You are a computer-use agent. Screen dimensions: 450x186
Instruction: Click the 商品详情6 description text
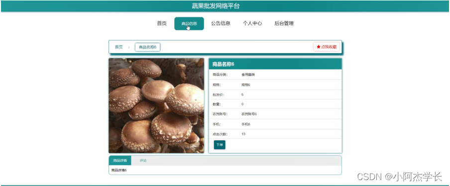[x=119, y=170]
